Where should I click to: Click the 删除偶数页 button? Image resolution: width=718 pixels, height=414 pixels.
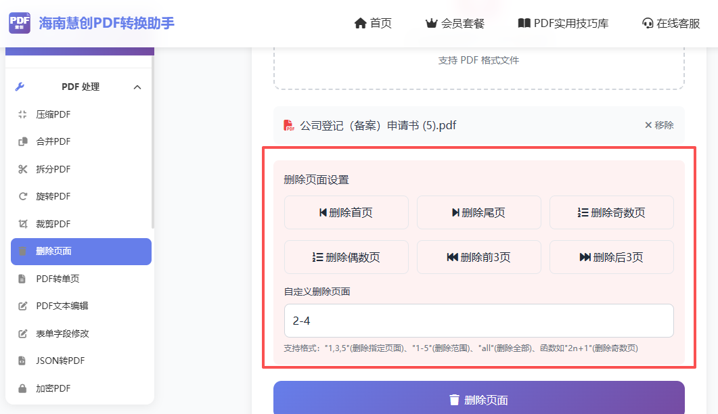346,257
